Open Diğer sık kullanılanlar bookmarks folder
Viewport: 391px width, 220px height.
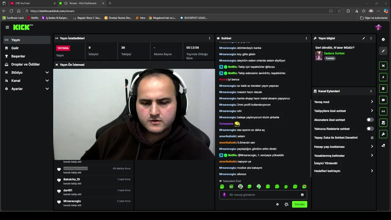[x=374, y=18]
